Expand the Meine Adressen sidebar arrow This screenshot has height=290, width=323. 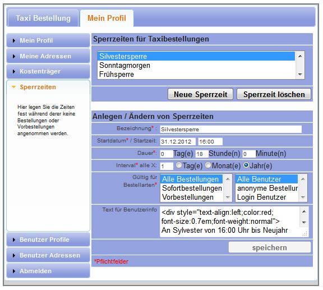click(14, 56)
